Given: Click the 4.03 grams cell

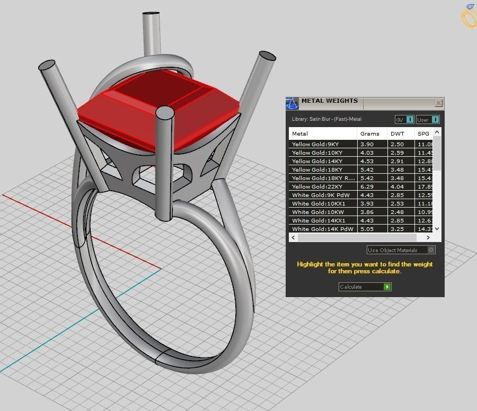Looking at the screenshot, I should click(x=372, y=153).
